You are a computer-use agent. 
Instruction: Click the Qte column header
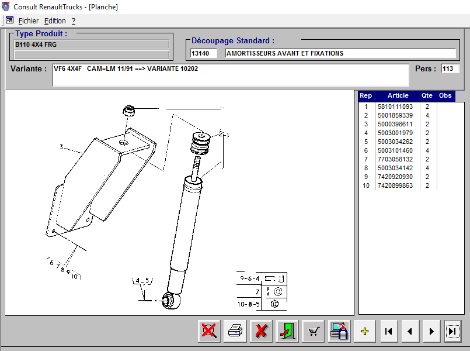coord(427,96)
